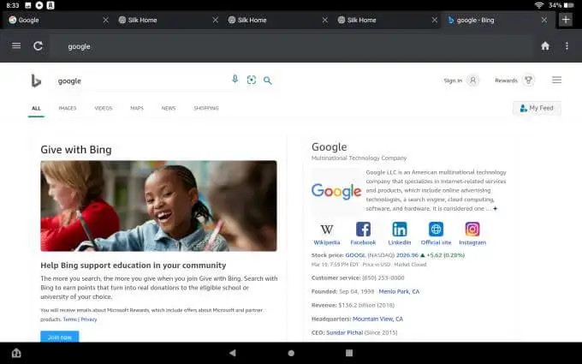This screenshot has width=582, height=364.
Task: Click the Join now button
Action: (59, 337)
